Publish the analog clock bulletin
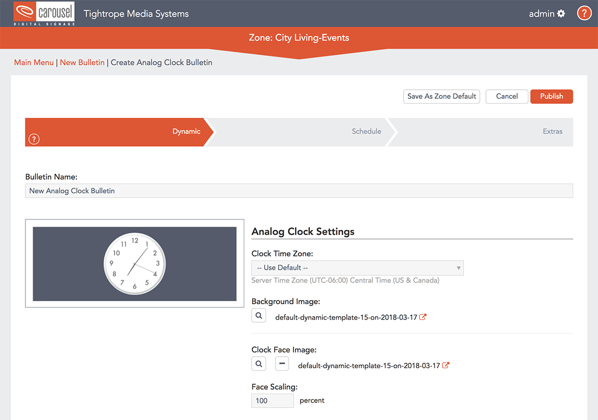This screenshot has width=598, height=420. coord(551,96)
